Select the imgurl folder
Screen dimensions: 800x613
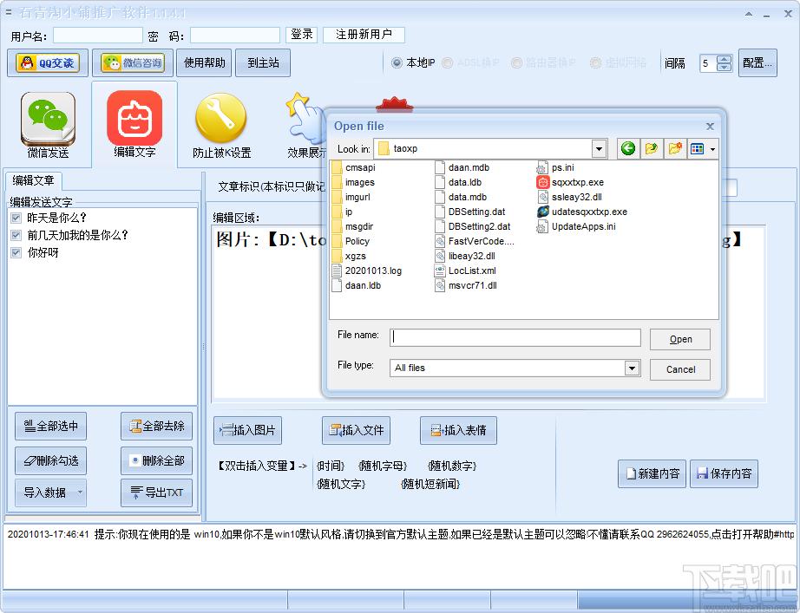pyautogui.click(x=351, y=198)
